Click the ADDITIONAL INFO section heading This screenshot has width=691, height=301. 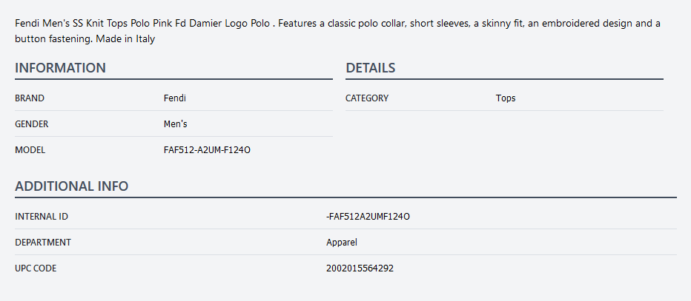[71, 186]
